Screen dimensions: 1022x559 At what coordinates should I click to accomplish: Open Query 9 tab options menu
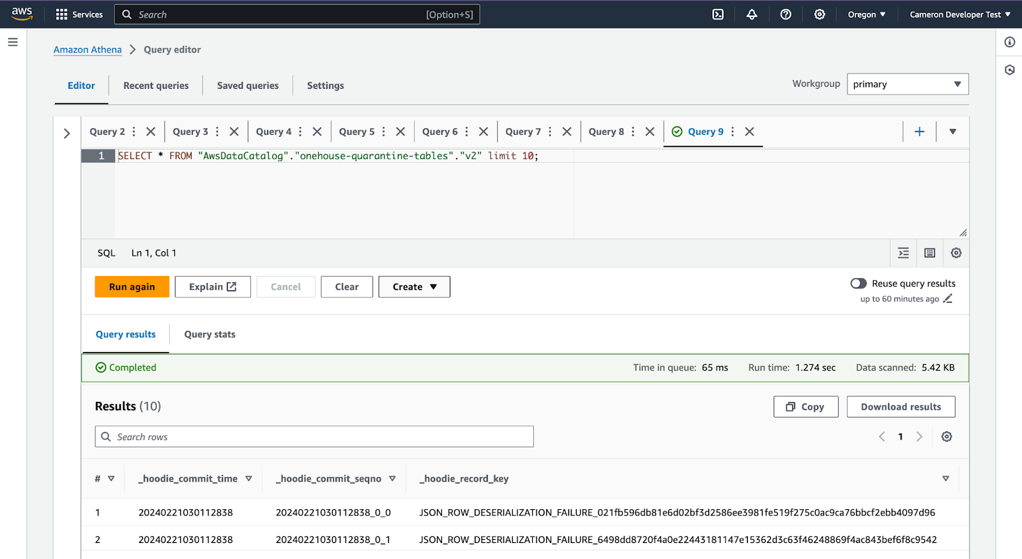tap(733, 132)
